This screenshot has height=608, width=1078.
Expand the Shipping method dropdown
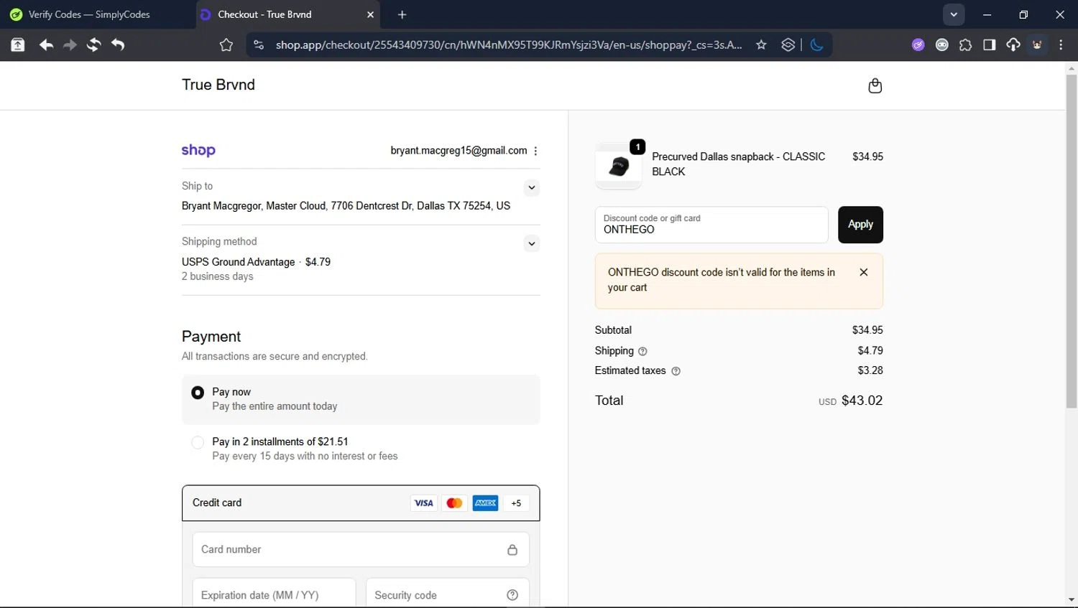click(x=532, y=243)
